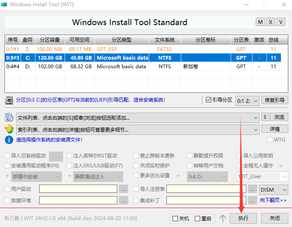The width and height of the screenshot is (292, 227).
Task: Click the plus icon after 更多优化设置
Action: (x=178, y=176)
